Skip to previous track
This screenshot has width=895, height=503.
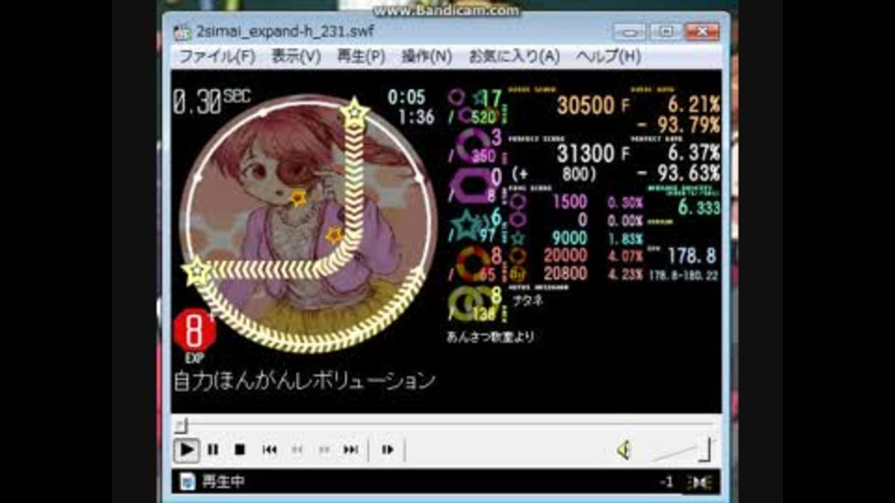(269, 450)
